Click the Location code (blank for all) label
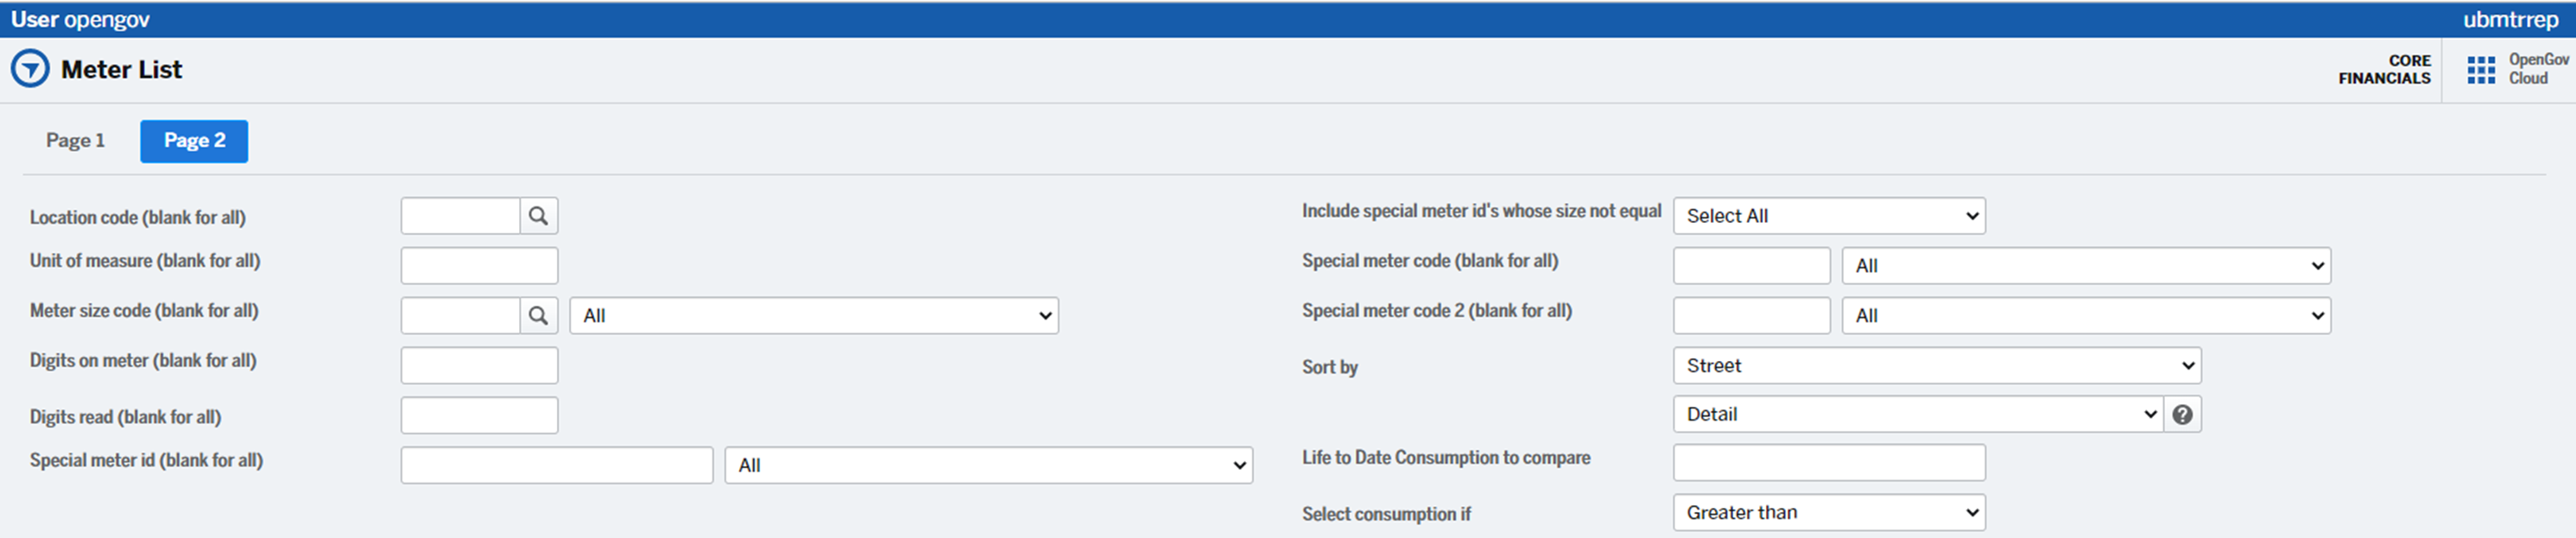Image resolution: width=2576 pixels, height=538 pixels. click(x=137, y=217)
